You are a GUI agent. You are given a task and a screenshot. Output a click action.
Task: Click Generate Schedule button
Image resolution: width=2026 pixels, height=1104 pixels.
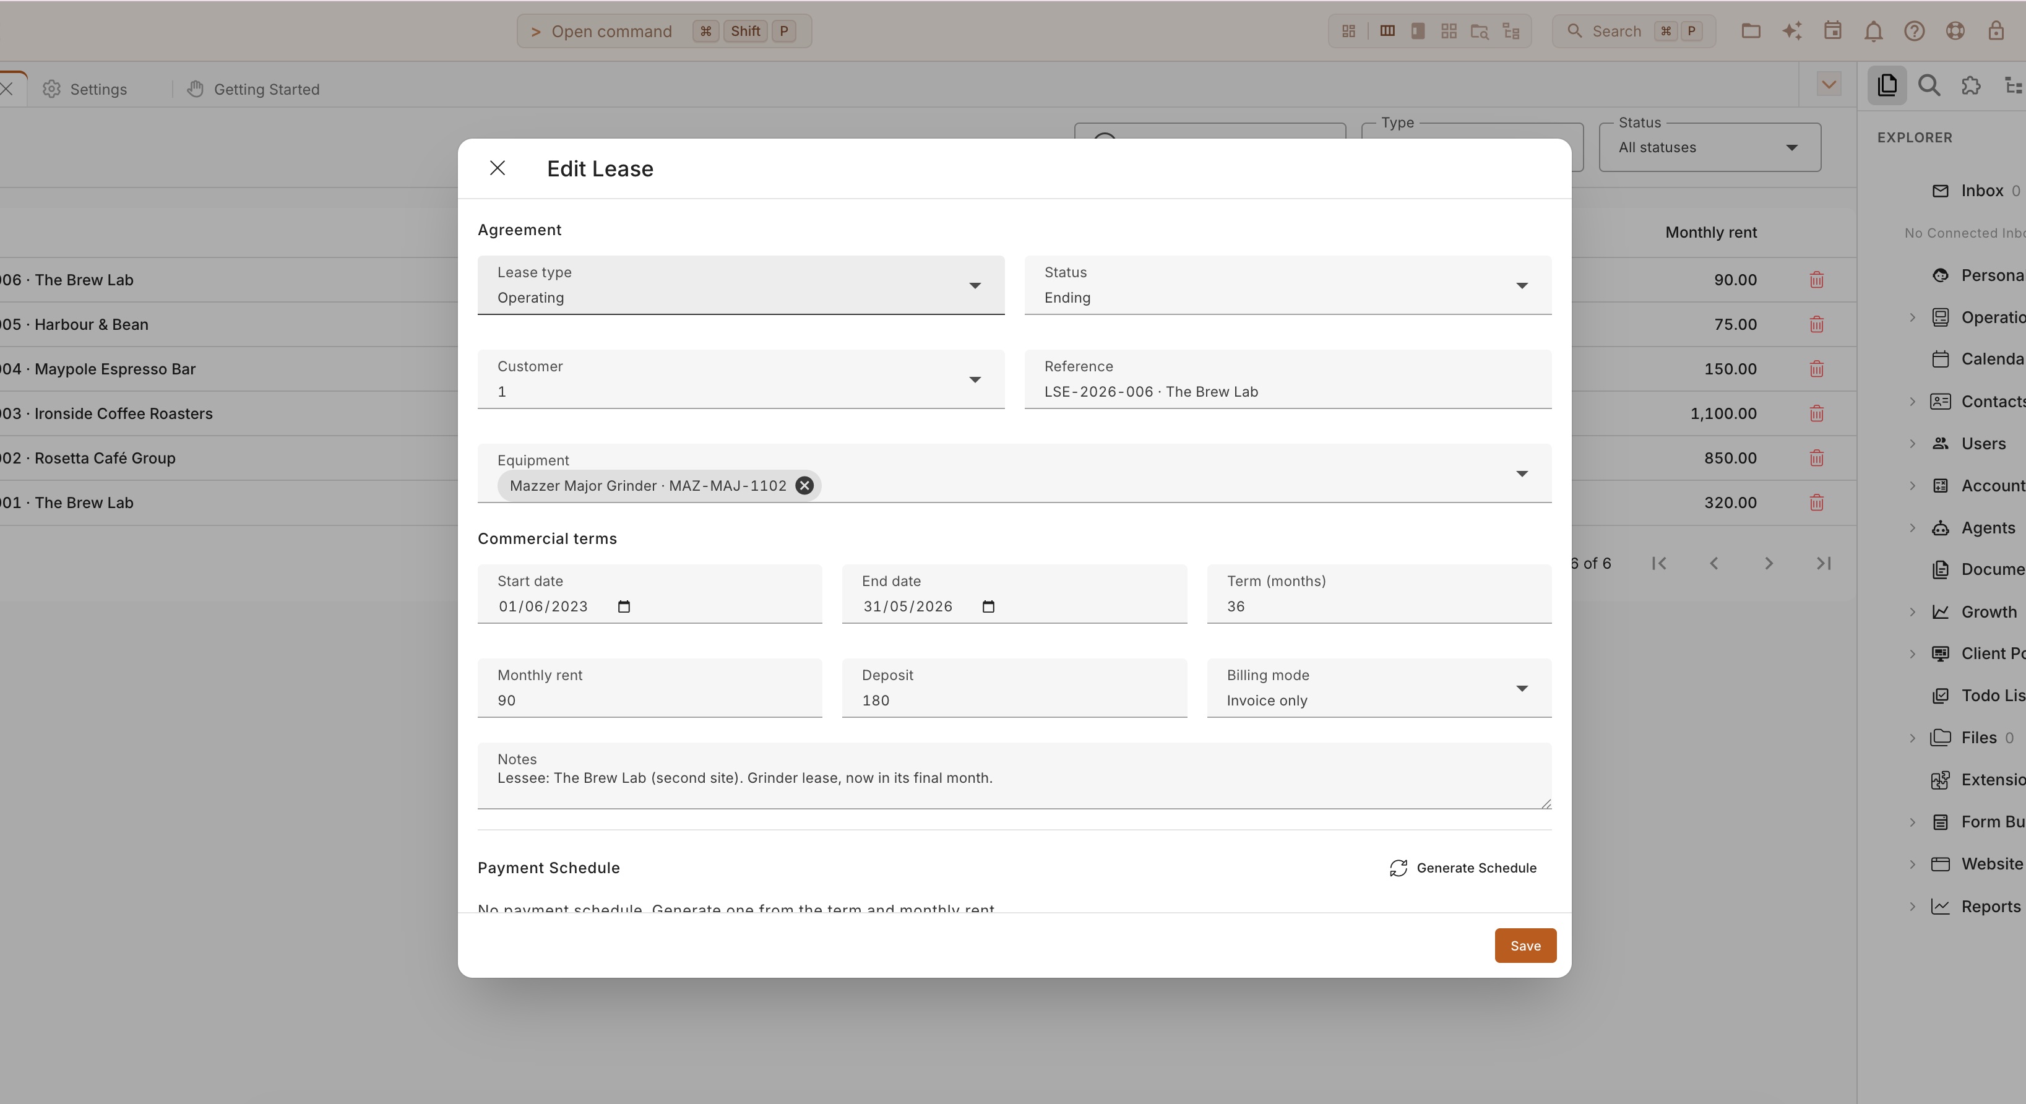1462,868
